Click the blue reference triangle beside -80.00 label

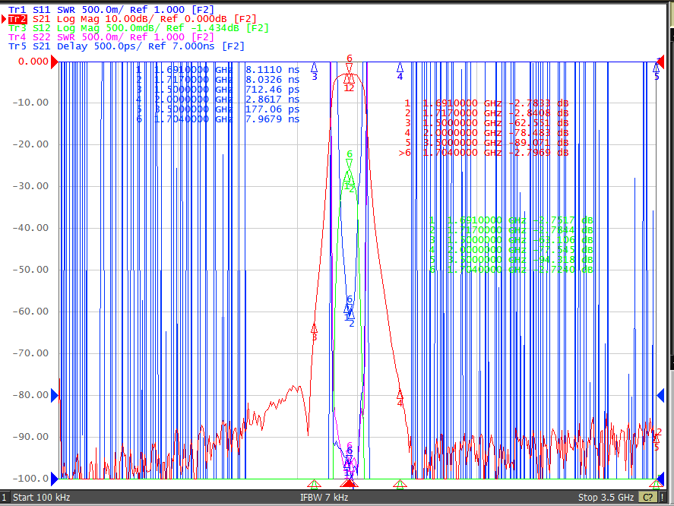tap(55, 396)
